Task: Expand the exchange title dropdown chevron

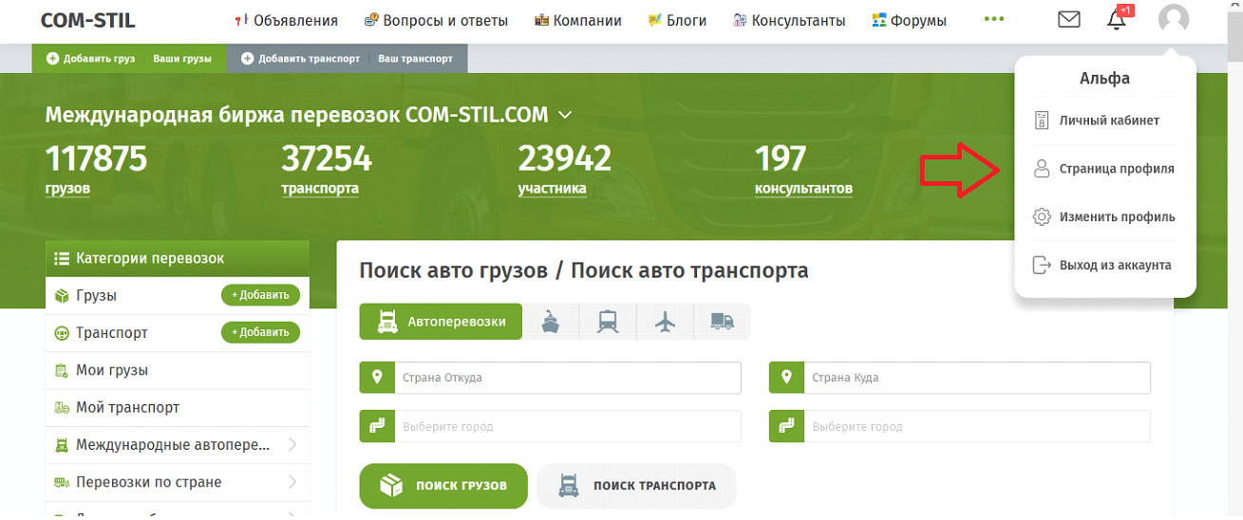Action: [x=565, y=116]
